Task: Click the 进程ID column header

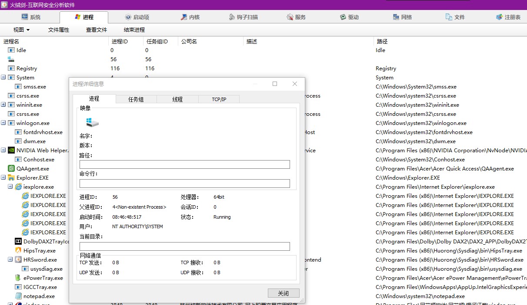Action: pos(120,42)
